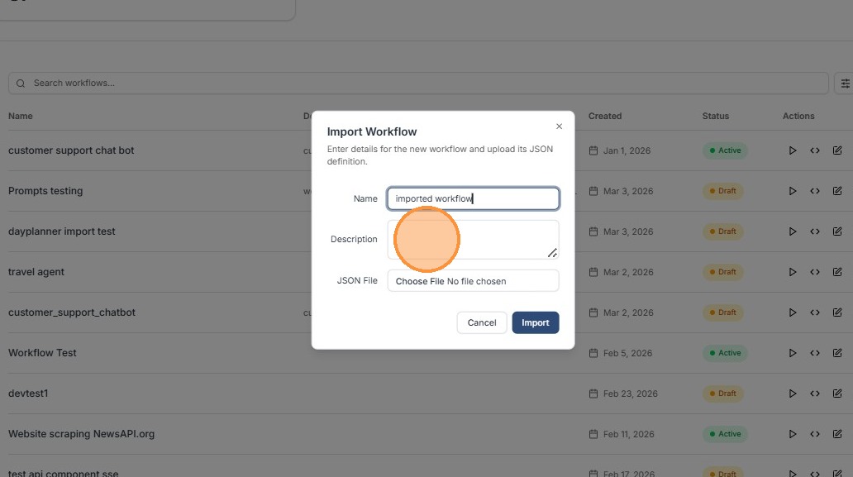
Task: Click the Import button
Action: (x=535, y=322)
